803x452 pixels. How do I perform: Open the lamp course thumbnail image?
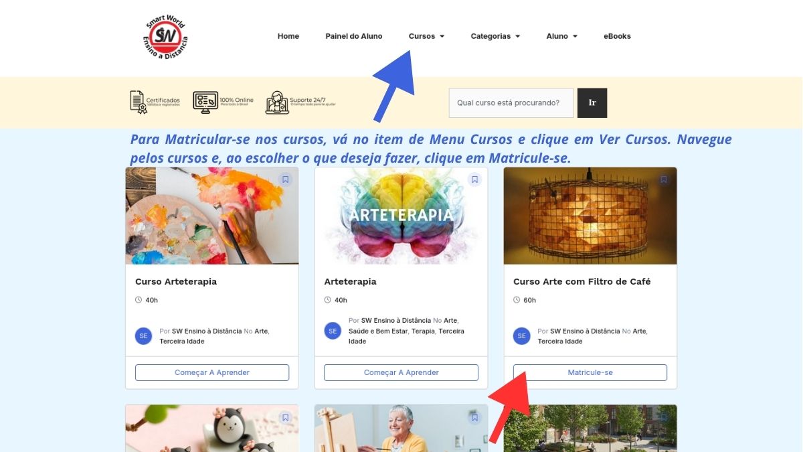pyautogui.click(x=590, y=216)
